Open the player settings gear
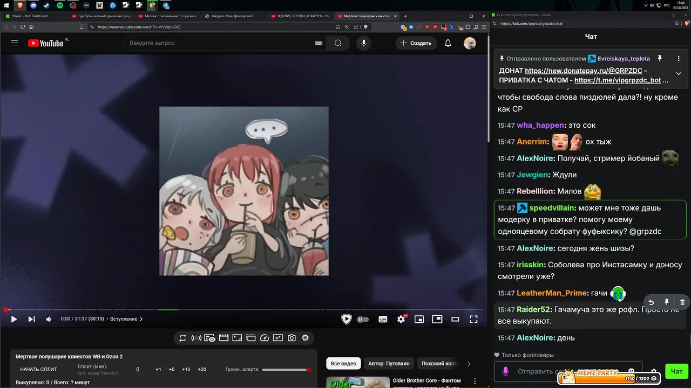 tap(401, 319)
